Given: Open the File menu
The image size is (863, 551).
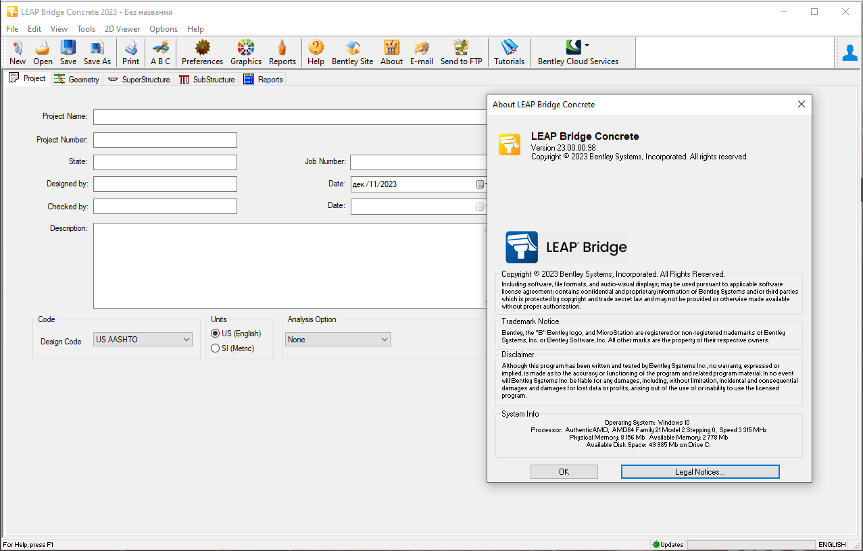Looking at the screenshot, I should 12,29.
